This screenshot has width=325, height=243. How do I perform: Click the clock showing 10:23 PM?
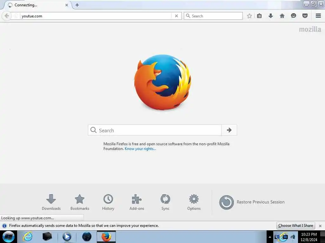[309, 237]
